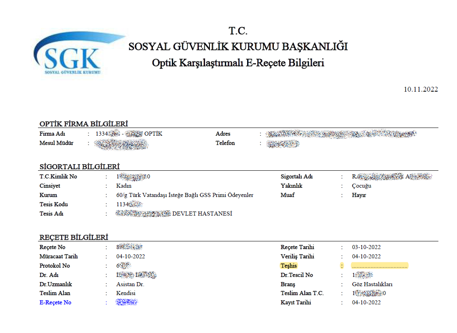Click the Kurum value about GSS Primi Ödeyenler
The height and width of the screenshot is (333, 457).
(x=184, y=195)
